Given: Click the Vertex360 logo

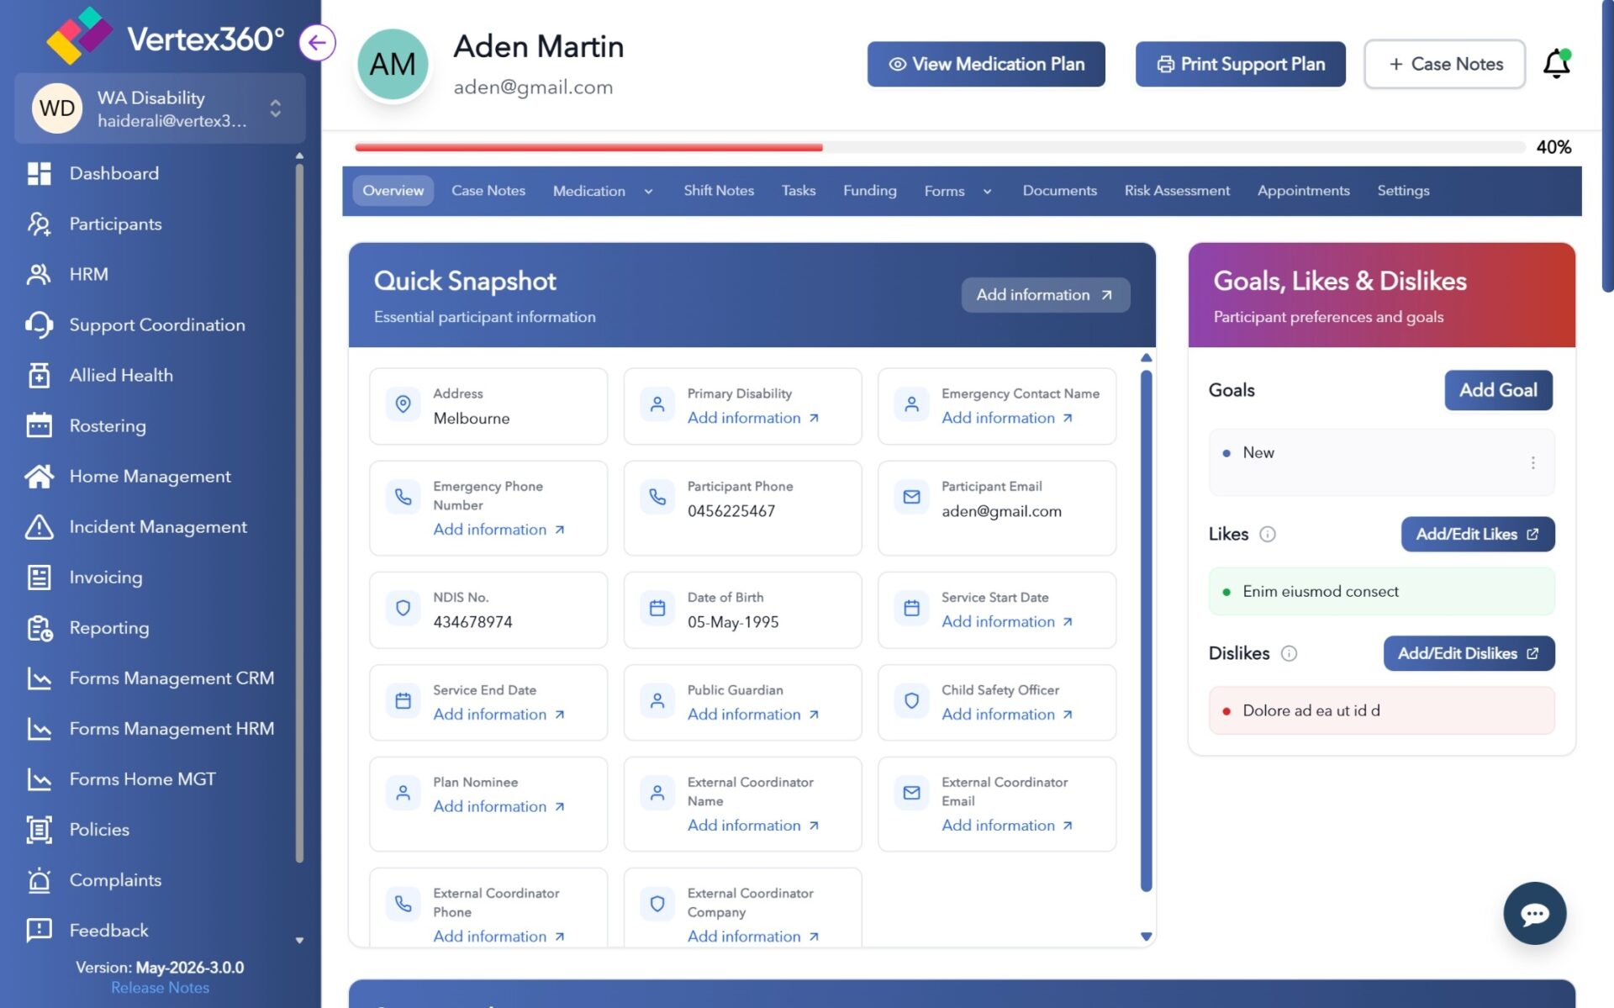Looking at the screenshot, I should [x=166, y=37].
